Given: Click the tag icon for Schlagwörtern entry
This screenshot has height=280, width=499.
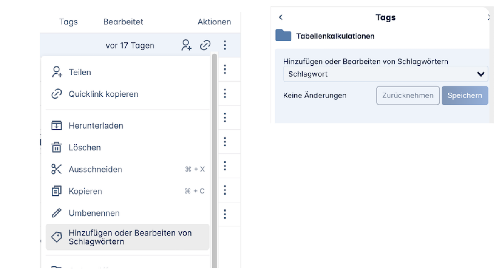Looking at the screenshot, I should pos(56,237).
